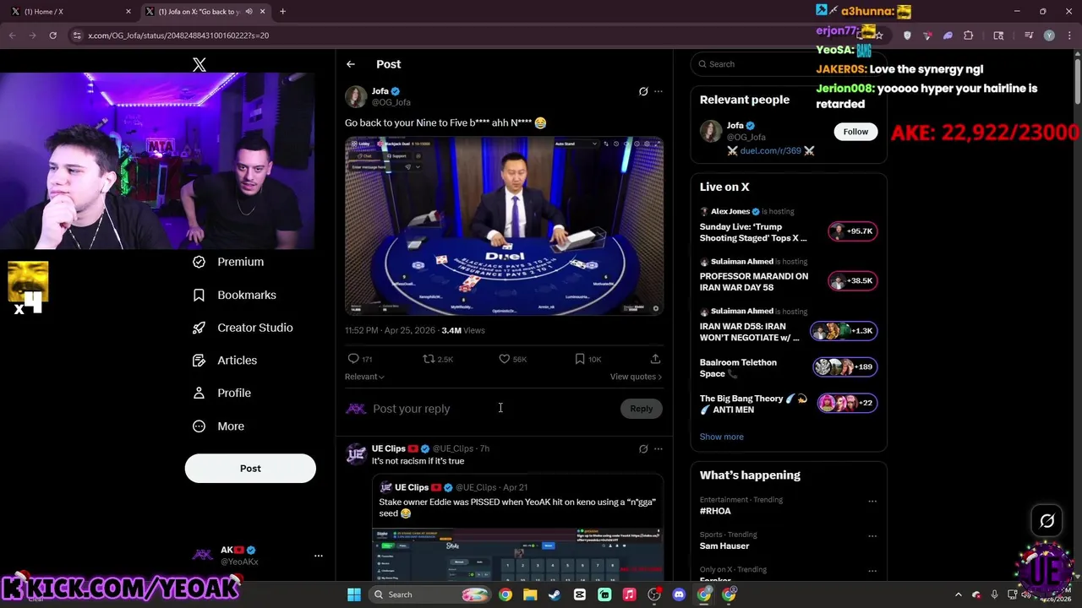The image size is (1082, 608).
Task: Open Chrome's three-dot menu
Action: pyautogui.click(x=1068, y=35)
